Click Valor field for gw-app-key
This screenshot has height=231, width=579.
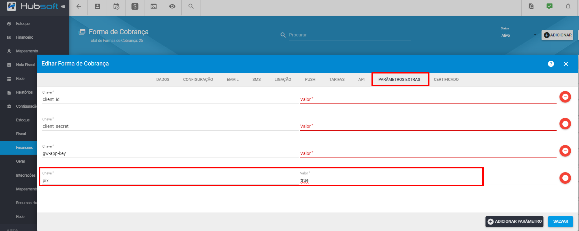[428, 153]
